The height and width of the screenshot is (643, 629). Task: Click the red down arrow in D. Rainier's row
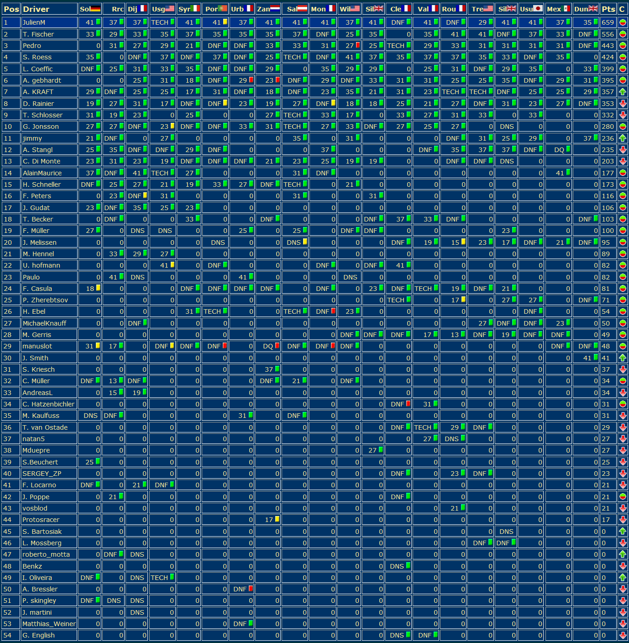(x=623, y=104)
